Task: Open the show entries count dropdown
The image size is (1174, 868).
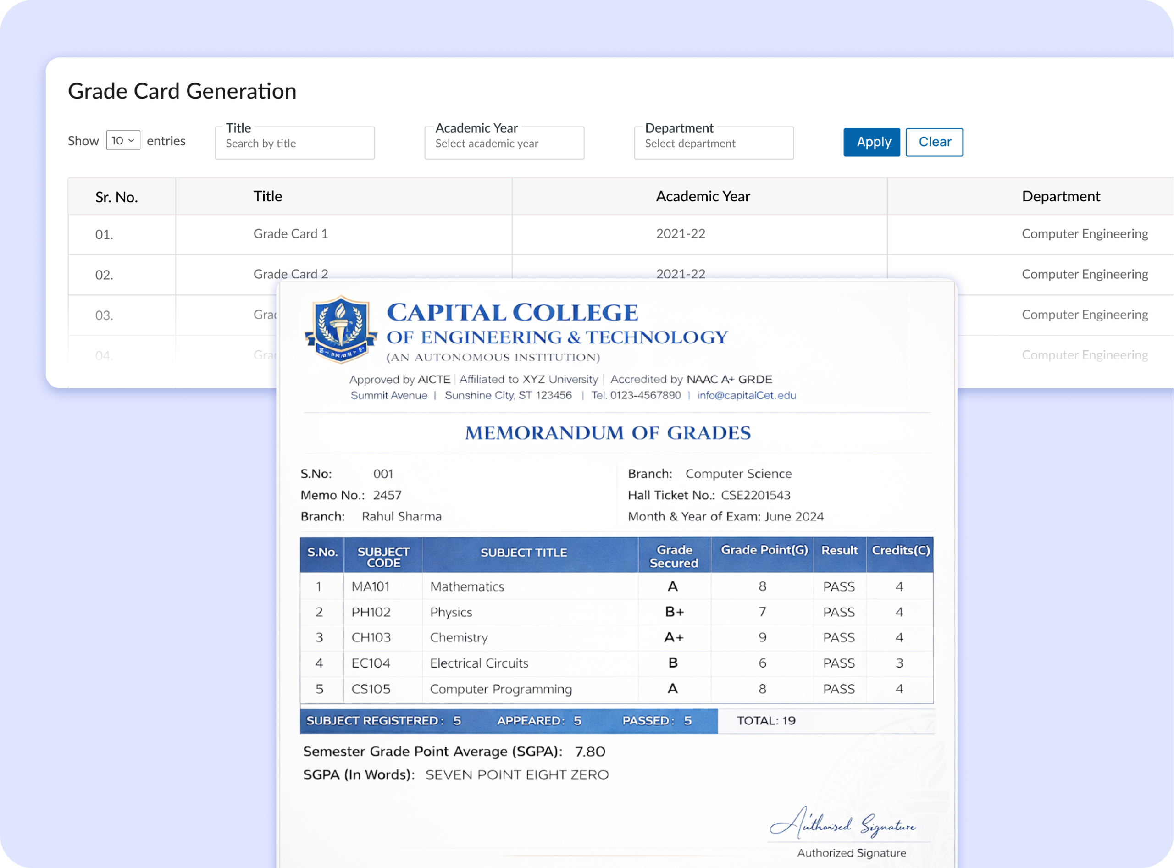Action: click(123, 140)
